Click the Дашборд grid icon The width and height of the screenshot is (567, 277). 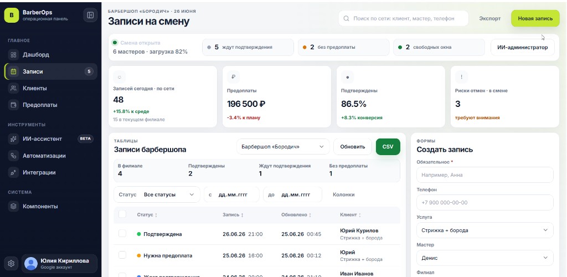click(13, 55)
